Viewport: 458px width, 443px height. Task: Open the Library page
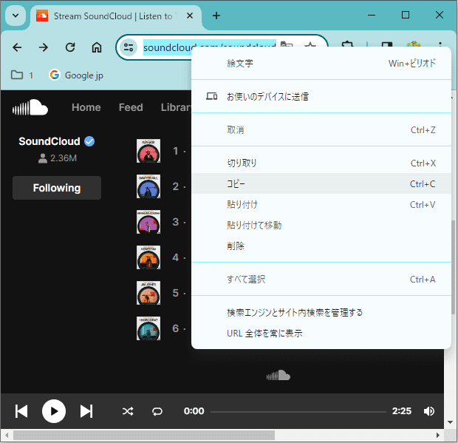pos(176,107)
